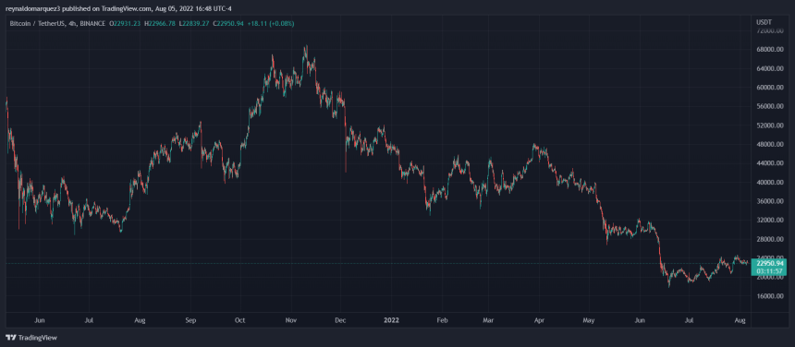Screen dimensions: 795x347
Task: Click the 56000.00 price axis label
Action: 771,106
